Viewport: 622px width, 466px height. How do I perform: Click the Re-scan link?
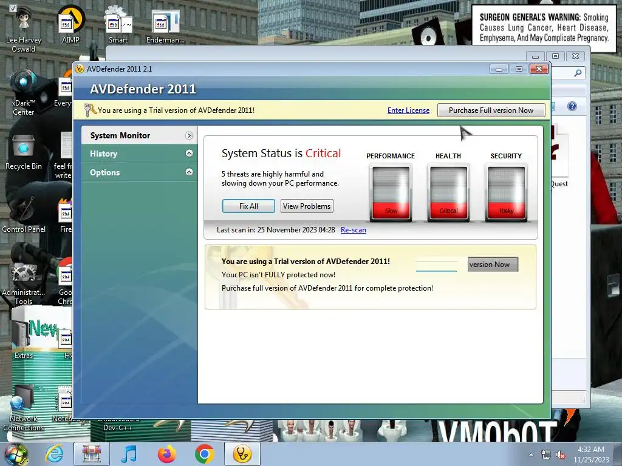(x=354, y=230)
